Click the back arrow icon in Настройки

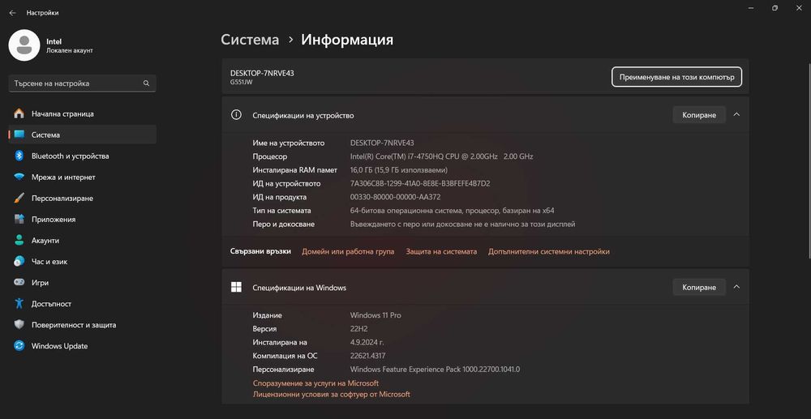tap(12, 13)
